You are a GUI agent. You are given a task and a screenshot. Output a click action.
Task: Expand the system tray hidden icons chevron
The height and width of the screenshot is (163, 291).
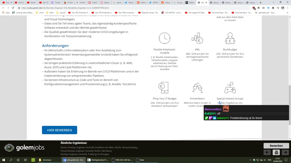(x=250, y=160)
